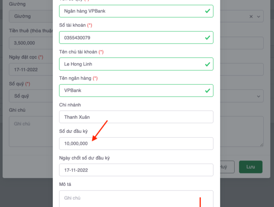
Task: Click checkmark icon in Số tài khoản field
Action: tap(207, 38)
